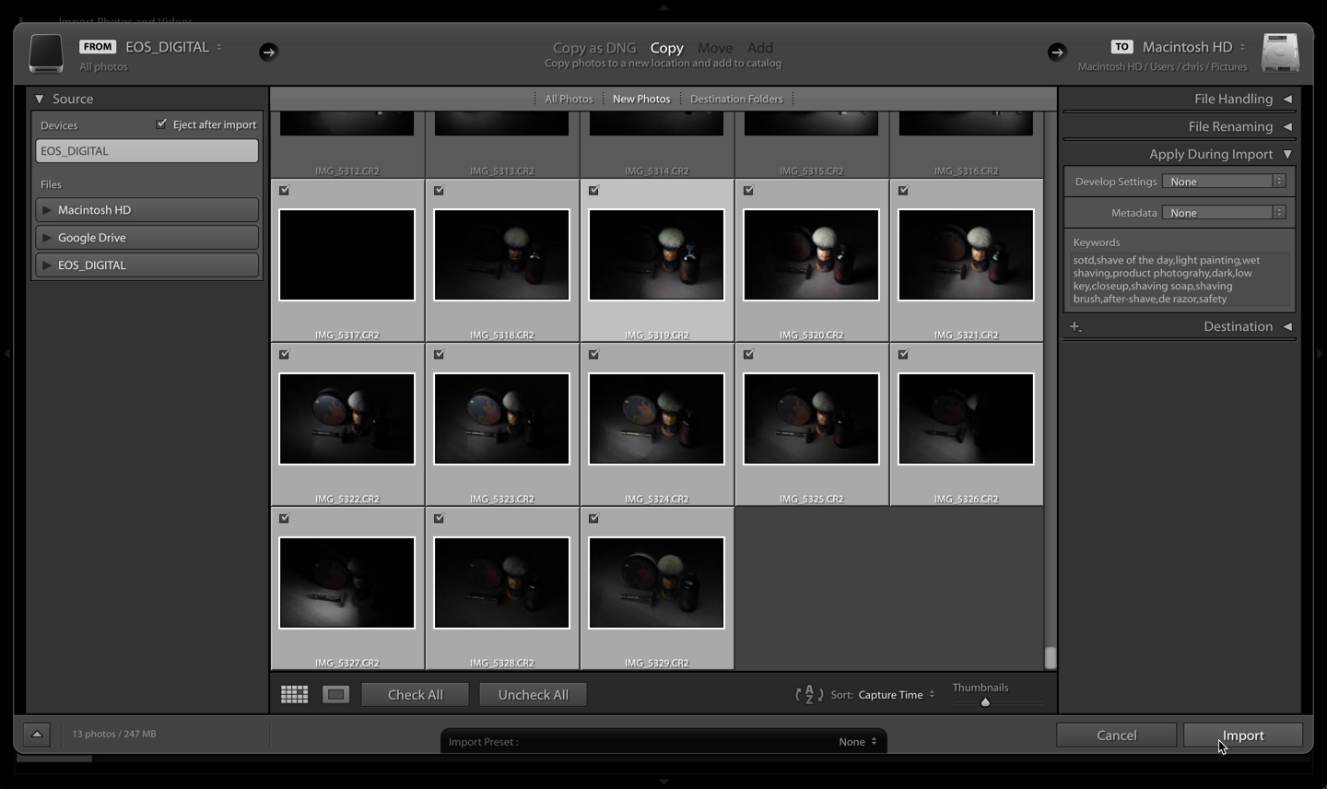Image resolution: width=1327 pixels, height=789 pixels.
Task: Uncheck photo IMG_5327.CR2 checkbox
Action: click(285, 519)
